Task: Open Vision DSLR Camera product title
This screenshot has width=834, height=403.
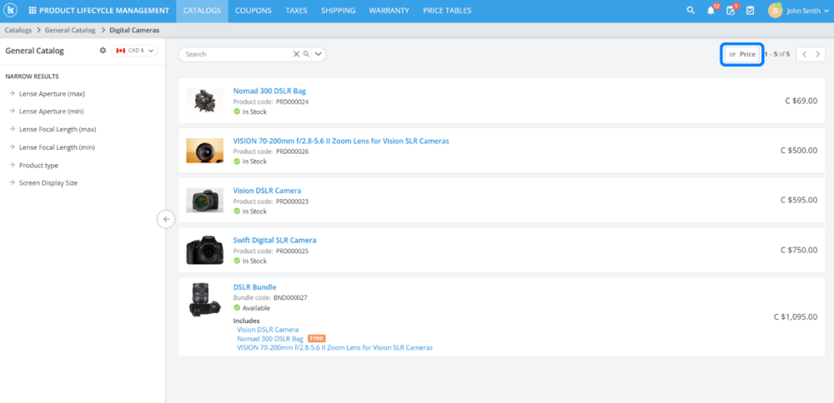Action: click(x=267, y=190)
